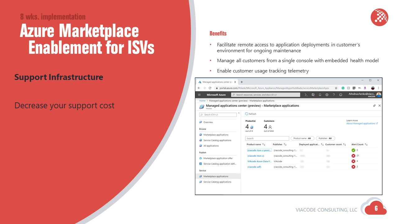Click the 'Support Infrastructure' heading

(x=59, y=77)
